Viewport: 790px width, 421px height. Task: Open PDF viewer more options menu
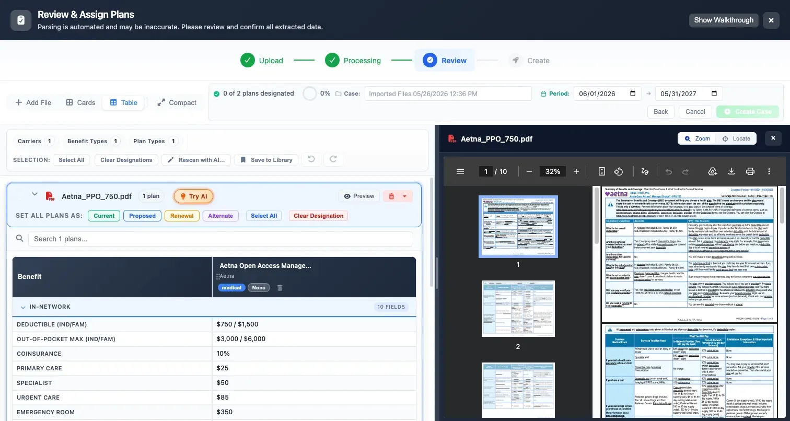pos(769,171)
